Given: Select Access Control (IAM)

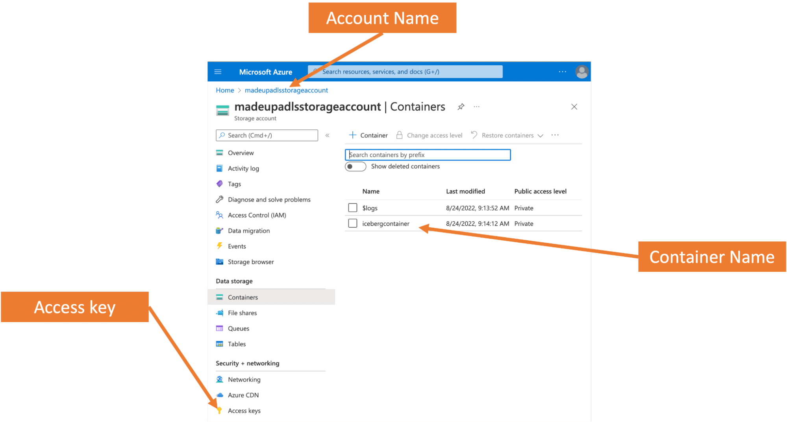Looking at the screenshot, I should click(x=256, y=215).
